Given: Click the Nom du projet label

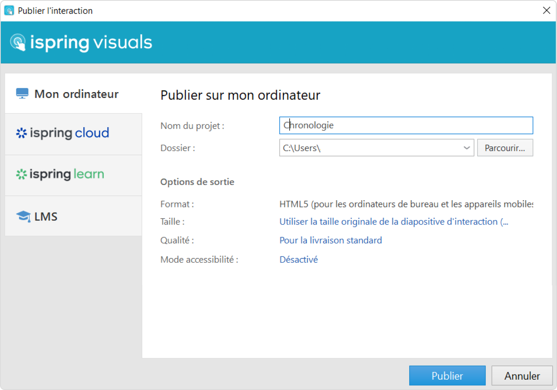Looking at the screenshot, I should (x=192, y=126).
